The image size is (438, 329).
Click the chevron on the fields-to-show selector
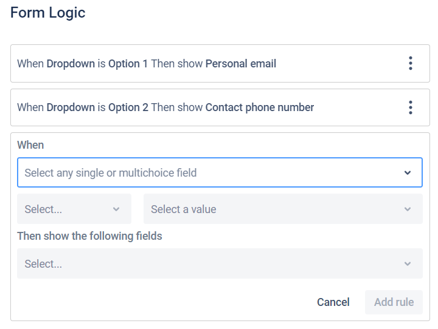tap(408, 264)
